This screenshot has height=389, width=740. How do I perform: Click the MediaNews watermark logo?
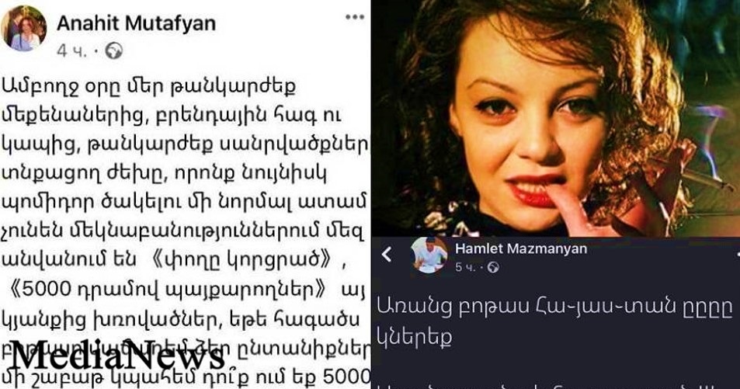(117, 355)
